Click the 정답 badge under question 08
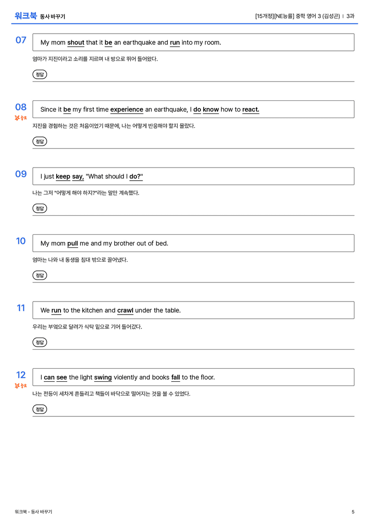The image size is (369, 522). [39, 142]
